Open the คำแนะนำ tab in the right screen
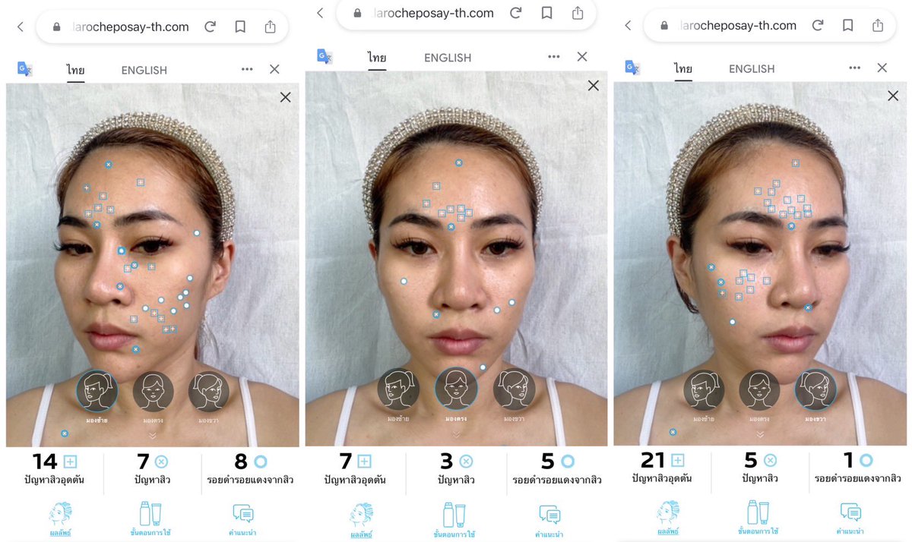Viewport: 912px width, 542px height. 850,518
